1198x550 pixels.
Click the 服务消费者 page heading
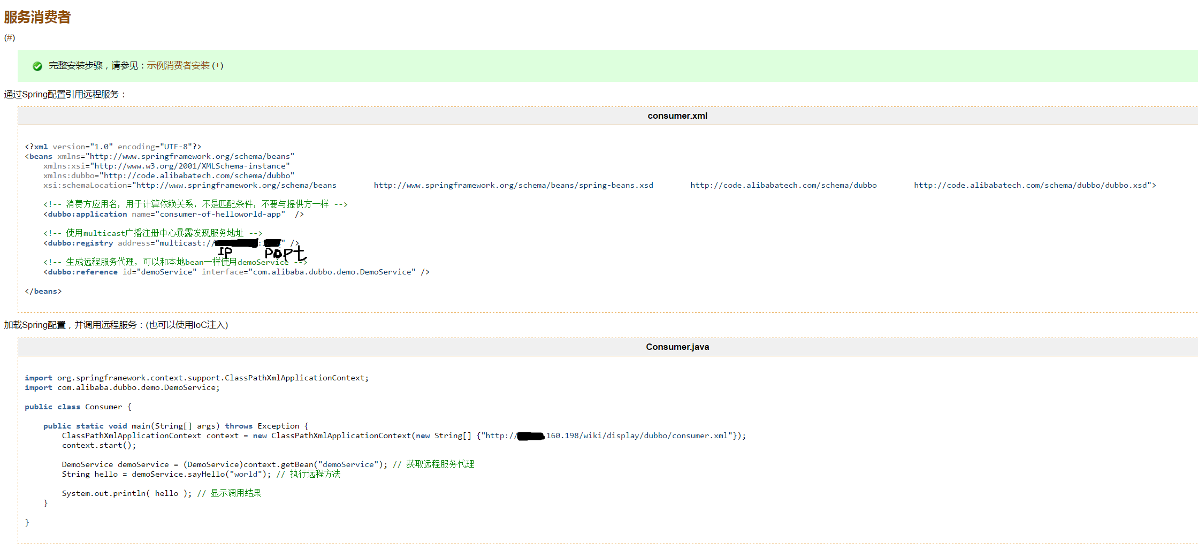point(37,17)
